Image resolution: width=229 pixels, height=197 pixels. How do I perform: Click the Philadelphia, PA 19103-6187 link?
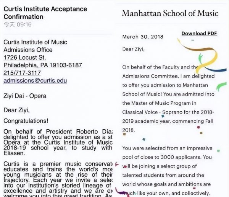click(42, 65)
